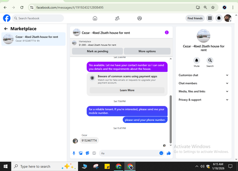Choose a GIF icon
238x171 pixels.
(x=94, y=153)
